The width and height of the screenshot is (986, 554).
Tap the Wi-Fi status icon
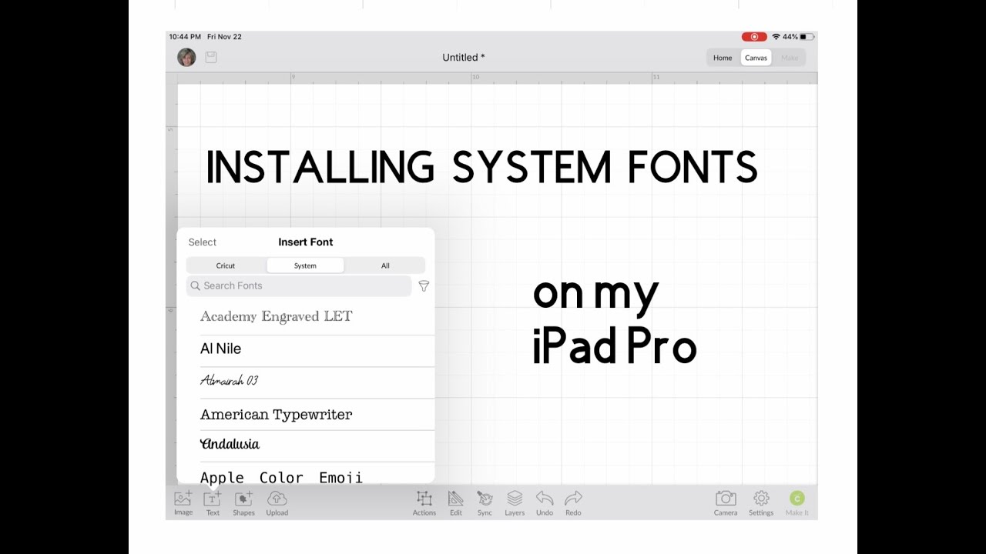click(775, 36)
